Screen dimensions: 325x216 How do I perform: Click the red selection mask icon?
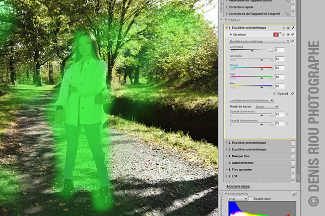276,35
